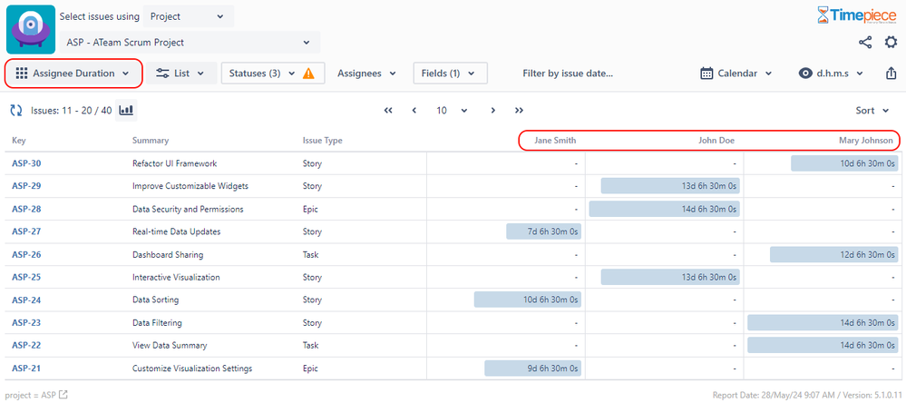The image size is (906, 403).
Task: Open the Project issue selection dropdown
Action: click(189, 16)
